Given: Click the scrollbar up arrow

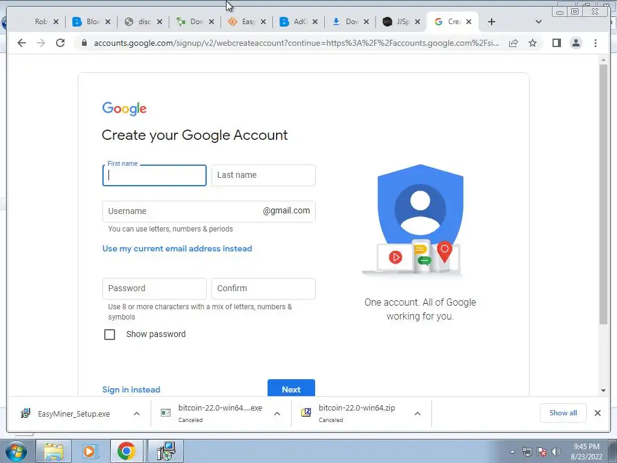Looking at the screenshot, I should pyautogui.click(x=603, y=60).
